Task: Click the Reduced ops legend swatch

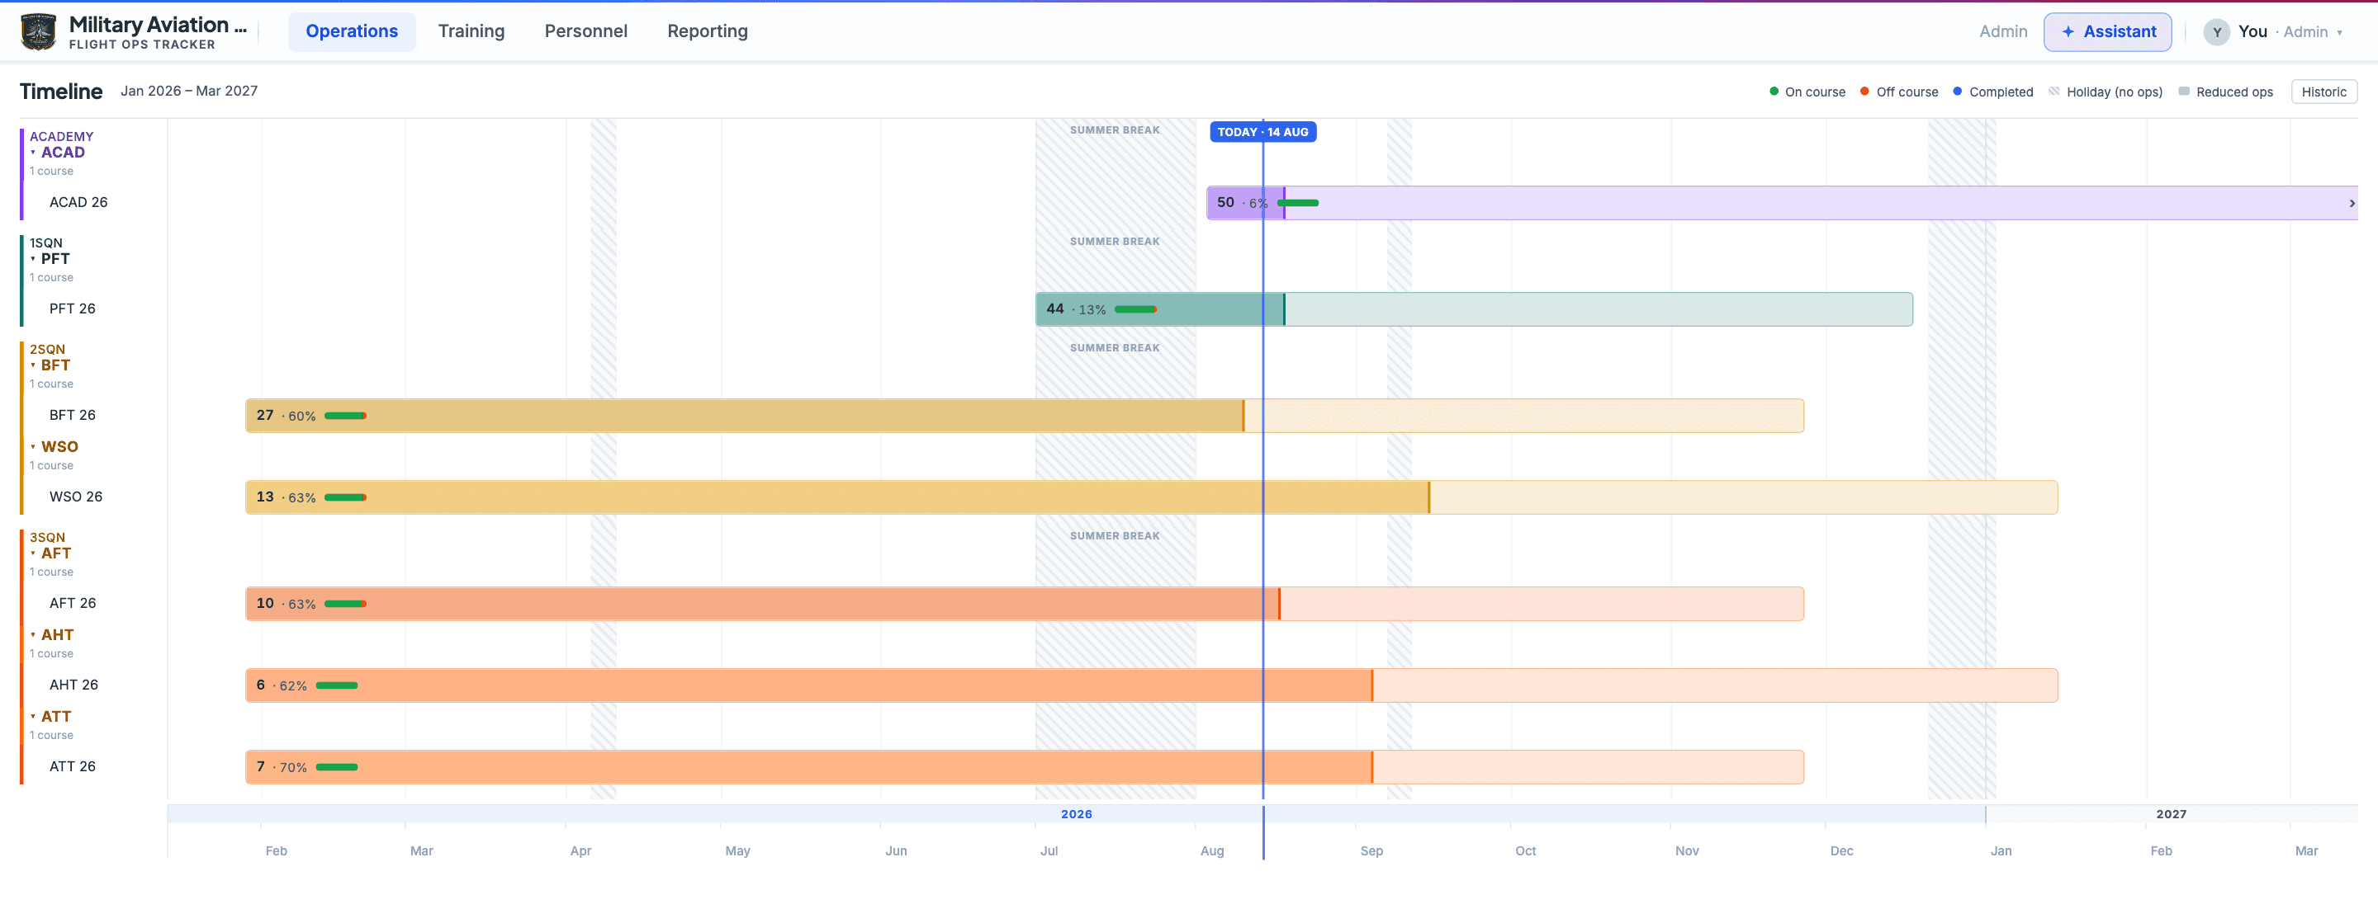Action: 2183,92
